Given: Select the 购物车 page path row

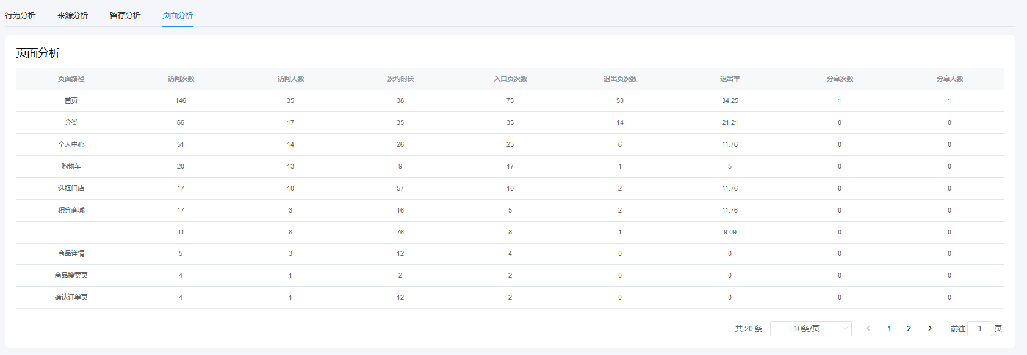Looking at the screenshot, I should (x=71, y=166).
